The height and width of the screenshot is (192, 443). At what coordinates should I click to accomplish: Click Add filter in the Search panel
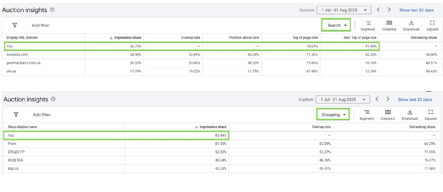pyautogui.click(x=41, y=25)
